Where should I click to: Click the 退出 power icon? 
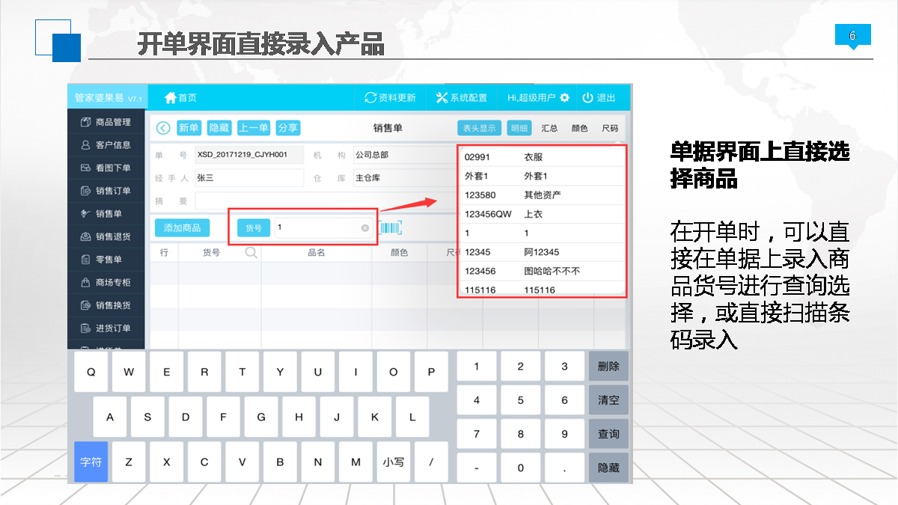[x=587, y=98]
